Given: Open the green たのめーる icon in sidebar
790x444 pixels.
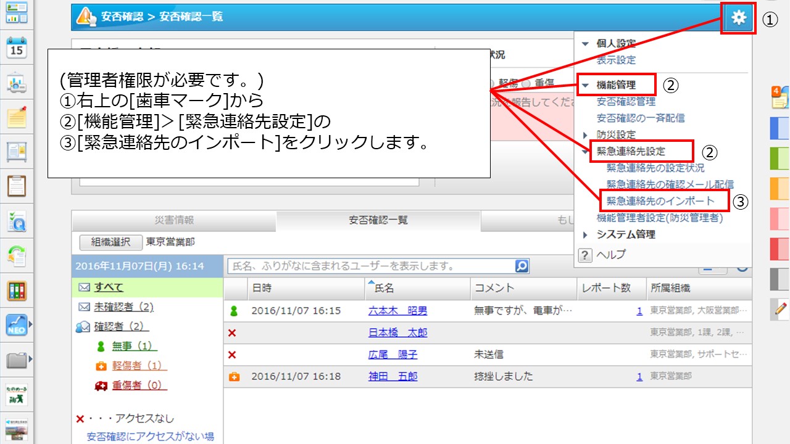Looking at the screenshot, I should [x=17, y=394].
